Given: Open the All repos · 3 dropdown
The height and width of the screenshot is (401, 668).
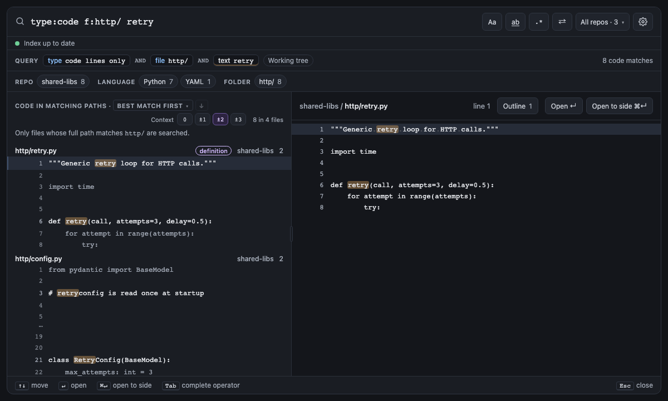Looking at the screenshot, I should coord(602,22).
